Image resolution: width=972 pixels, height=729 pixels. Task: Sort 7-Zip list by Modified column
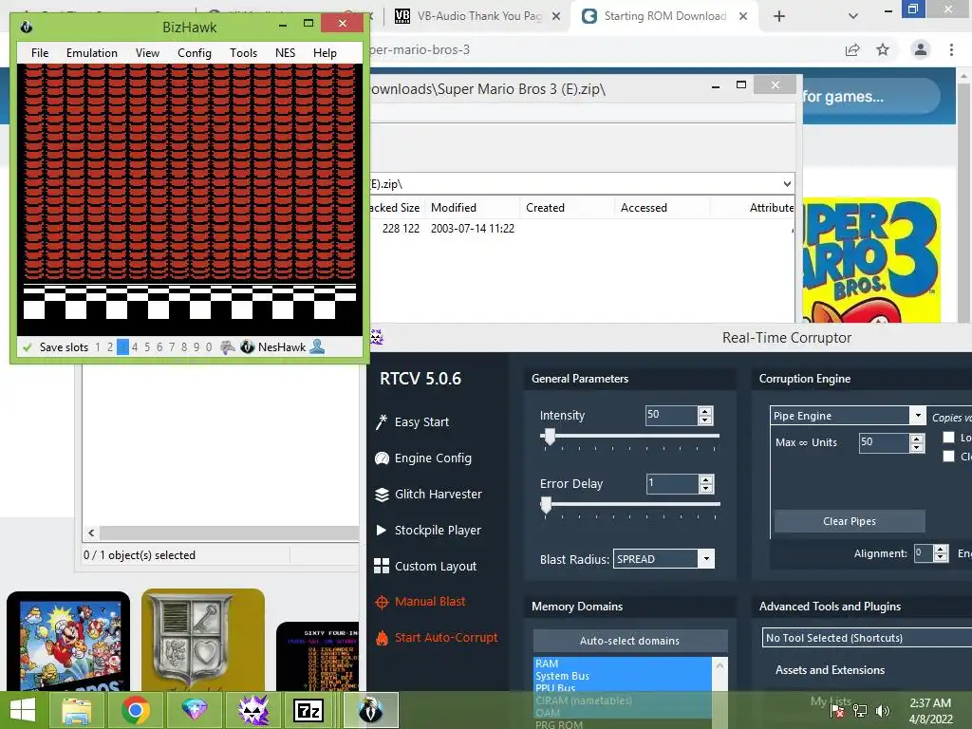(473, 208)
